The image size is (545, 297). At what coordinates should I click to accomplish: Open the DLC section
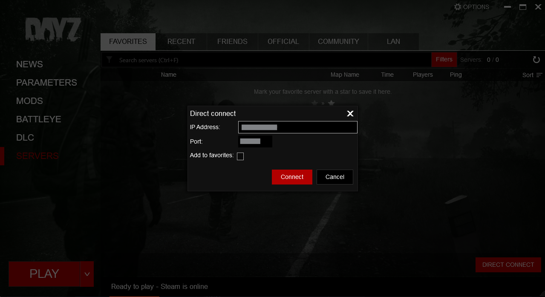pyautogui.click(x=25, y=138)
